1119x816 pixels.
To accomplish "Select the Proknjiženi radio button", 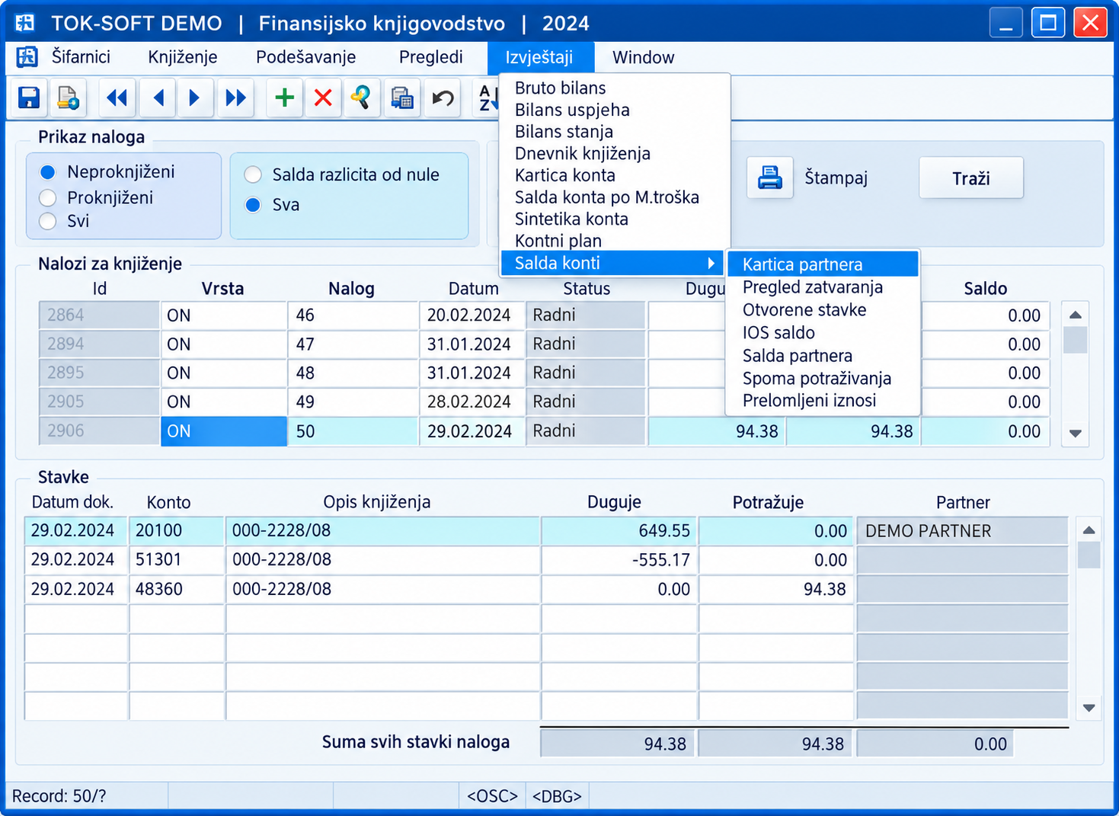I will coord(48,198).
